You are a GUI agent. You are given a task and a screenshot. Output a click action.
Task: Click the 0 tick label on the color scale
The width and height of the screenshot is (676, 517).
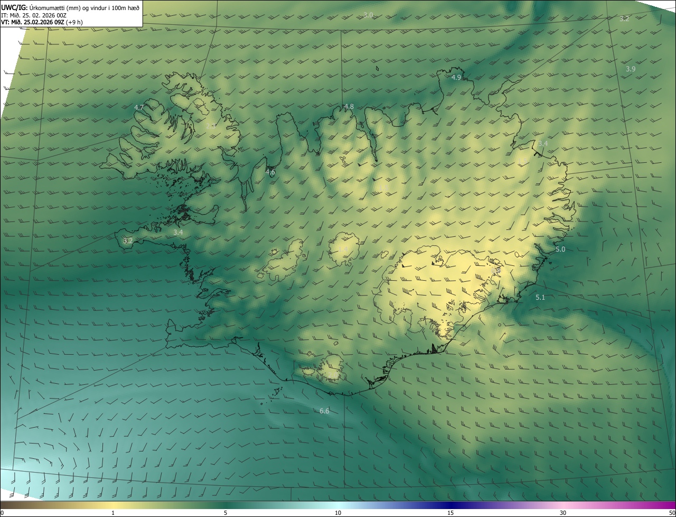(x=2, y=513)
